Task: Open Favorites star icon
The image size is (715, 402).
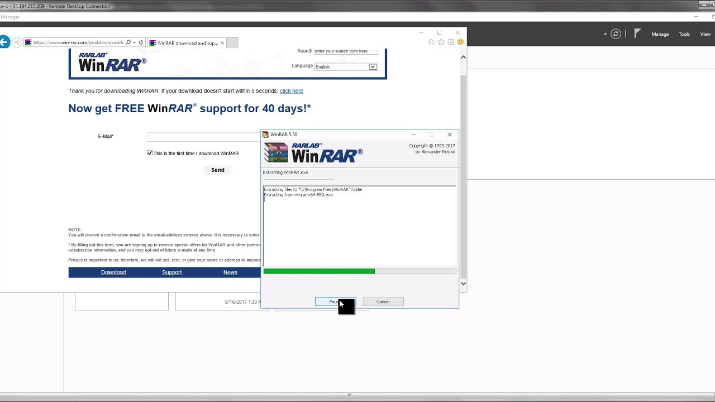Action: click(441, 42)
